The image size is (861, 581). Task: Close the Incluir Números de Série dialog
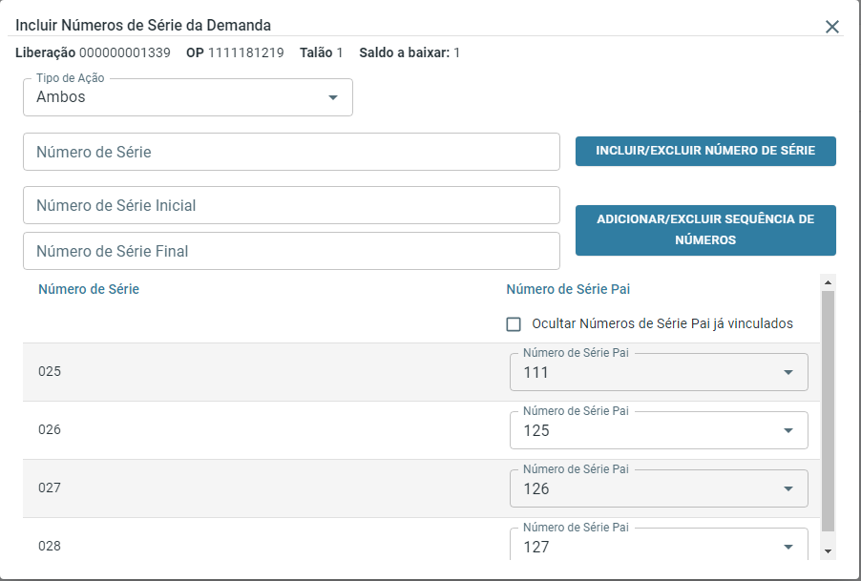tap(832, 27)
